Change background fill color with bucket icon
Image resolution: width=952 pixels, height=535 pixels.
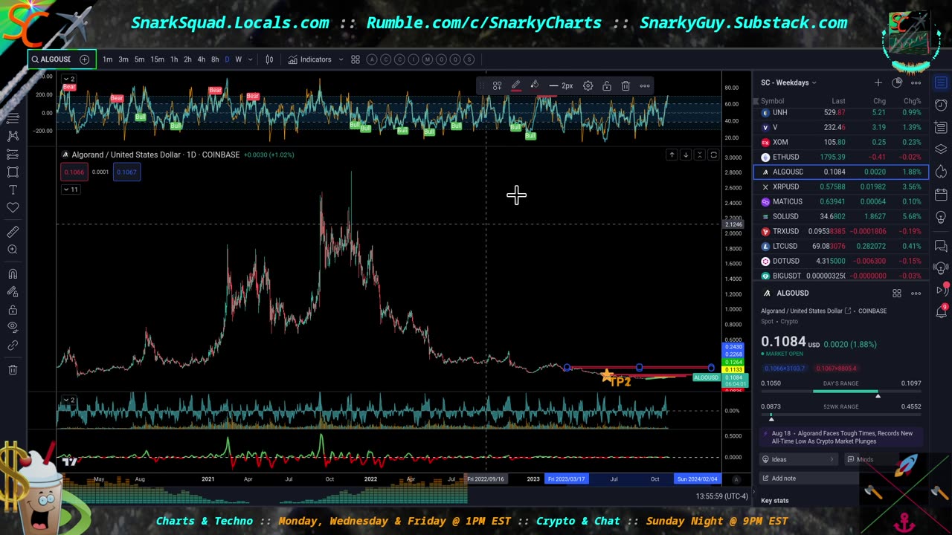(534, 86)
